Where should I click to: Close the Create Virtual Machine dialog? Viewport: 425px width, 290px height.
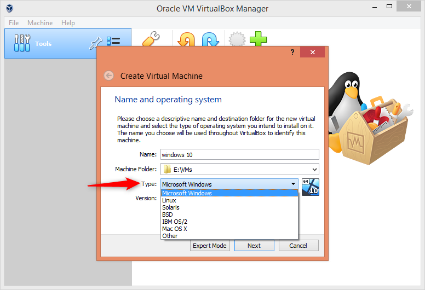[x=312, y=52]
